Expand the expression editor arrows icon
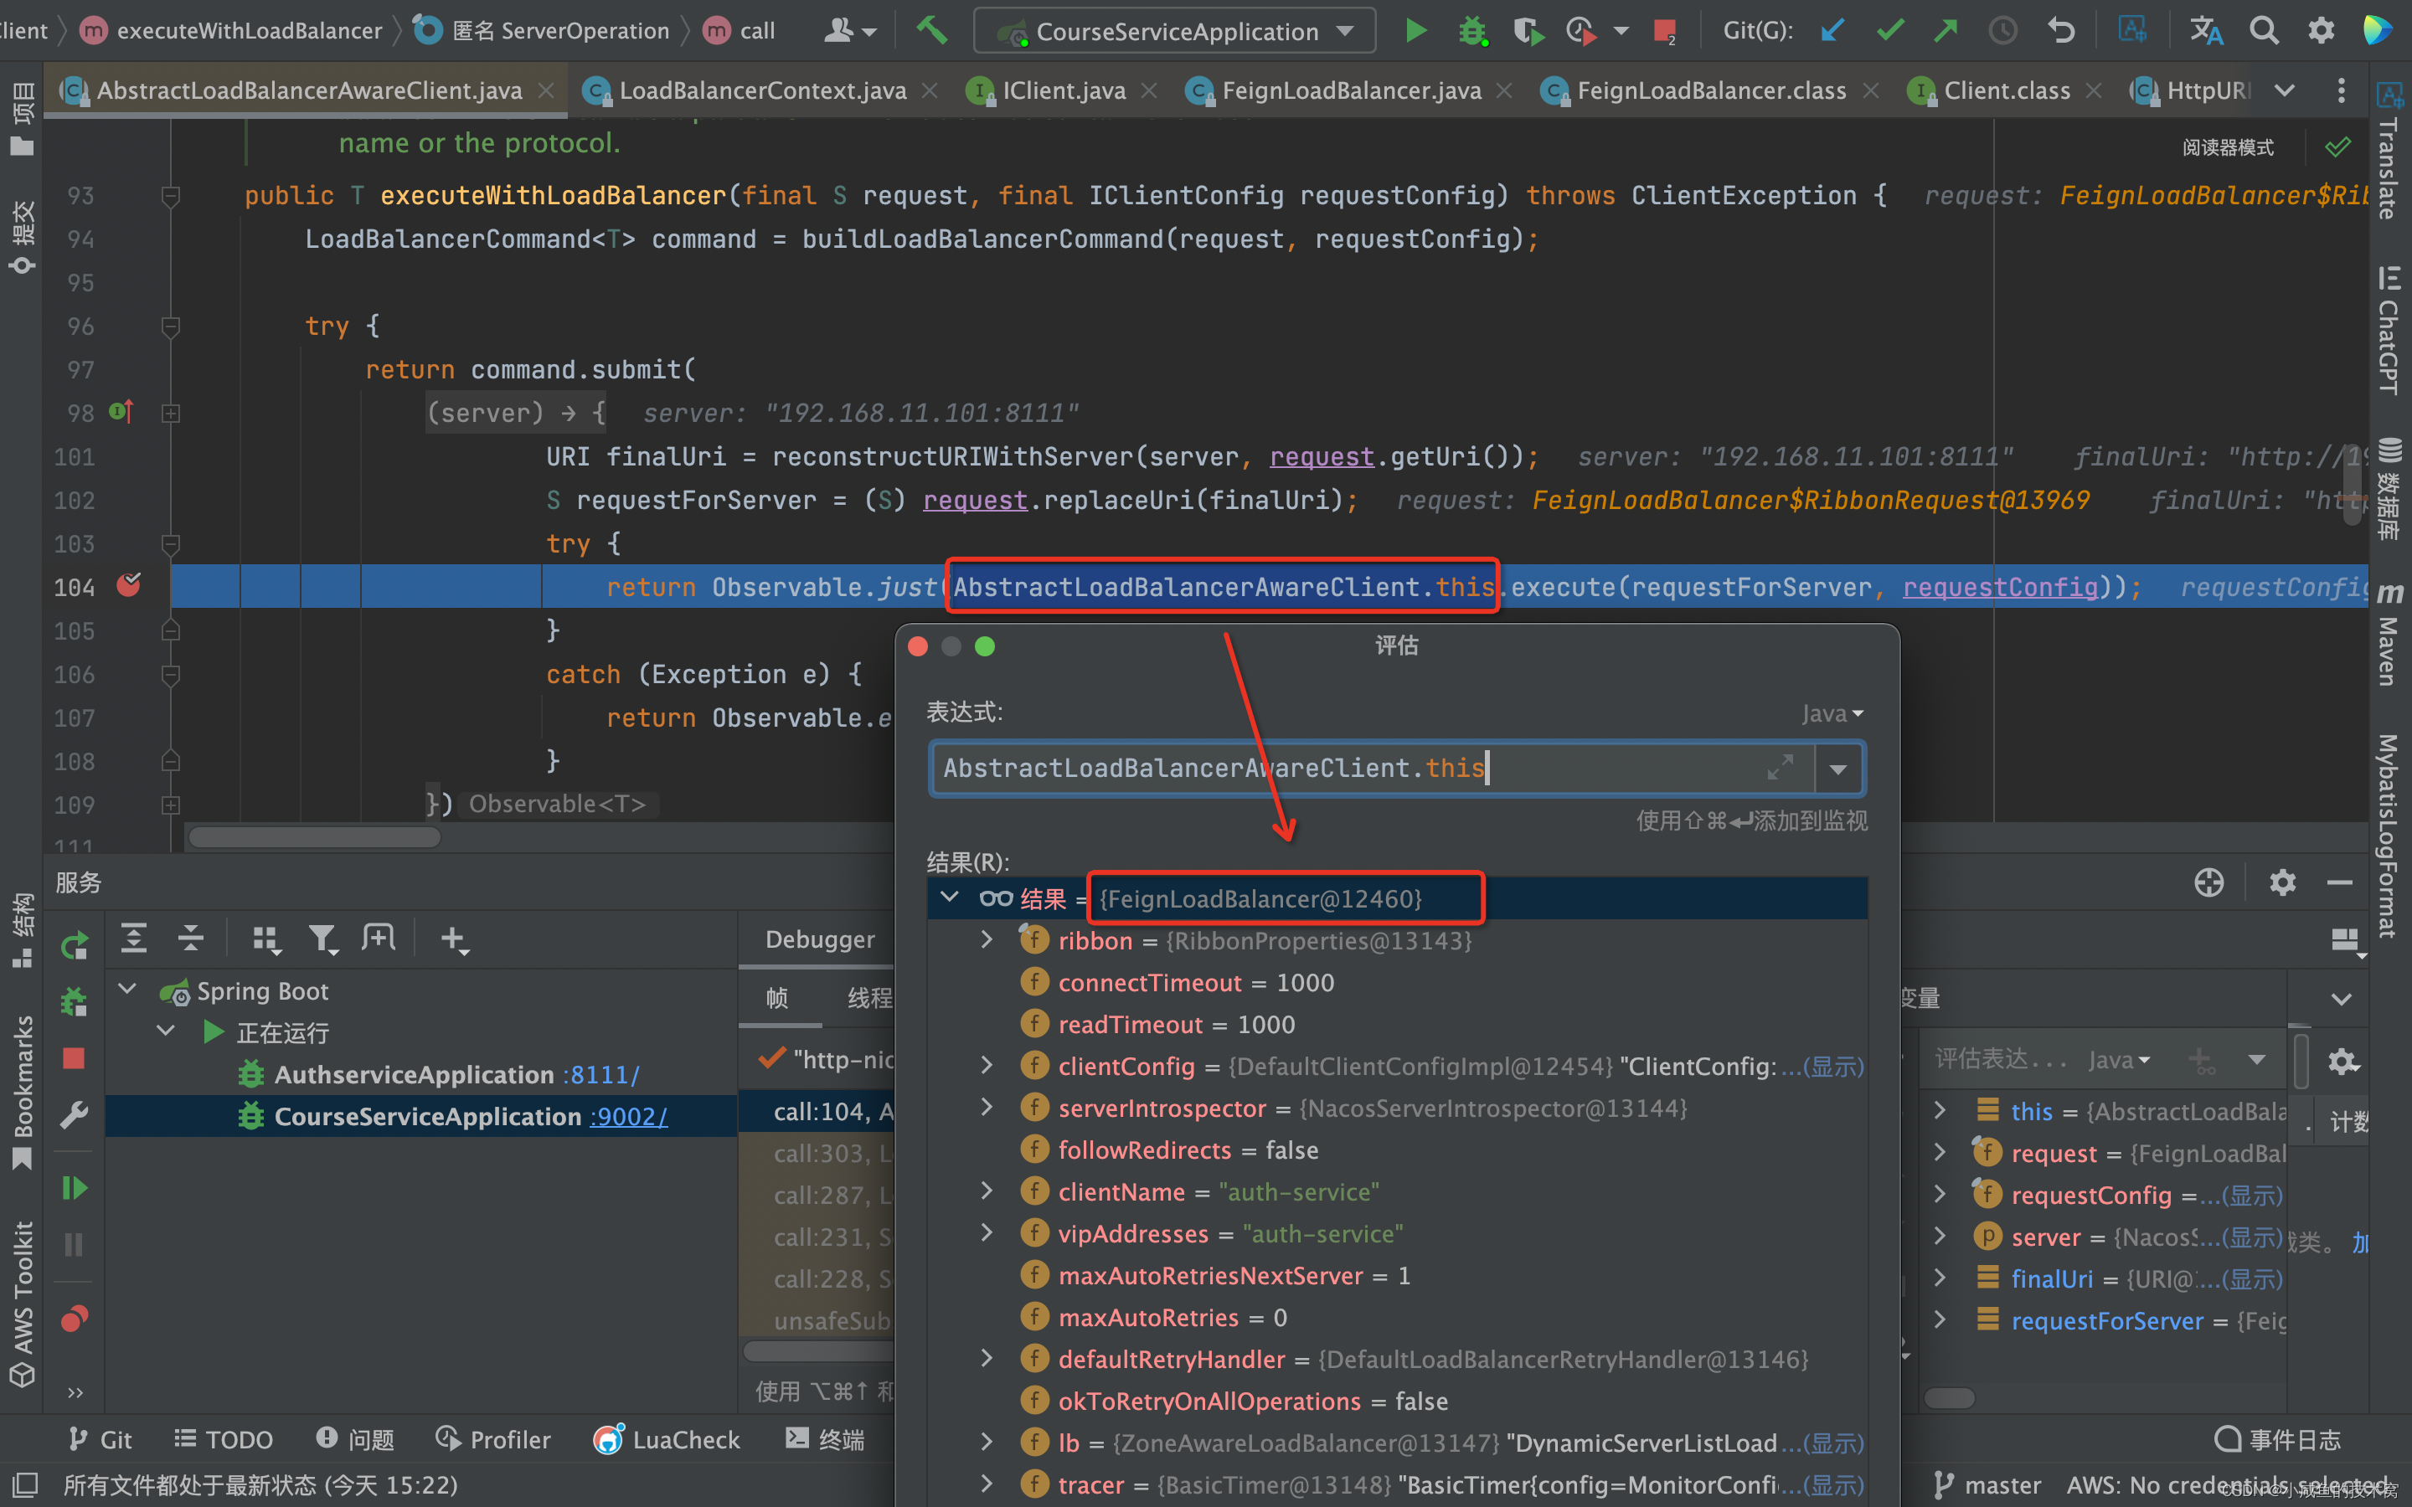This screenshot has width=2412, height=1507. point(1780,768)
